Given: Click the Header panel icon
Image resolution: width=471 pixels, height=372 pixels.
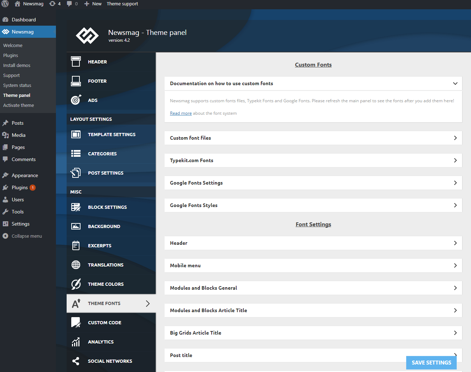Looking at the screenshot, I should 76,62.
